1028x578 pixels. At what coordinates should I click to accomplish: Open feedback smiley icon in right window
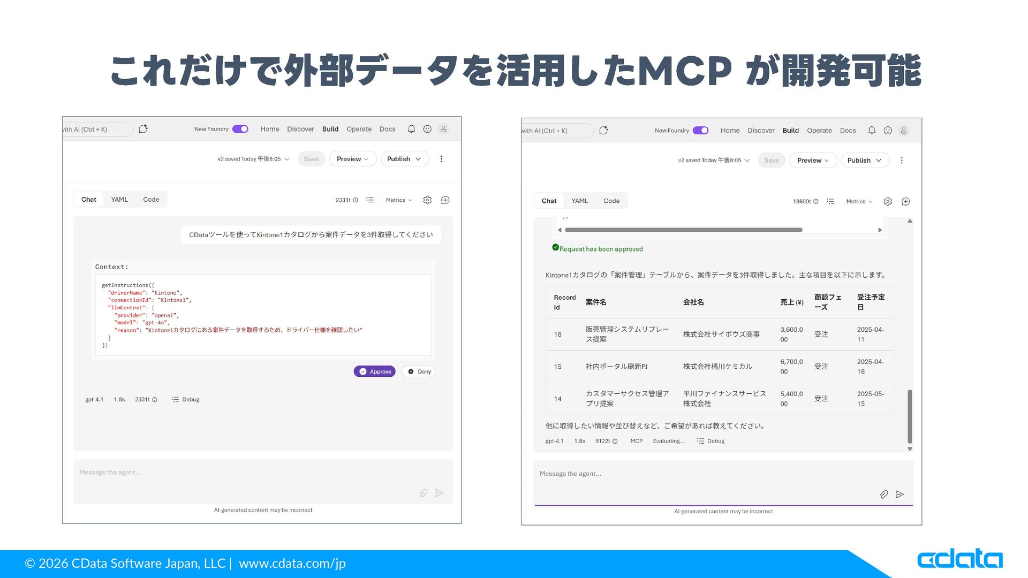point(888,131)
